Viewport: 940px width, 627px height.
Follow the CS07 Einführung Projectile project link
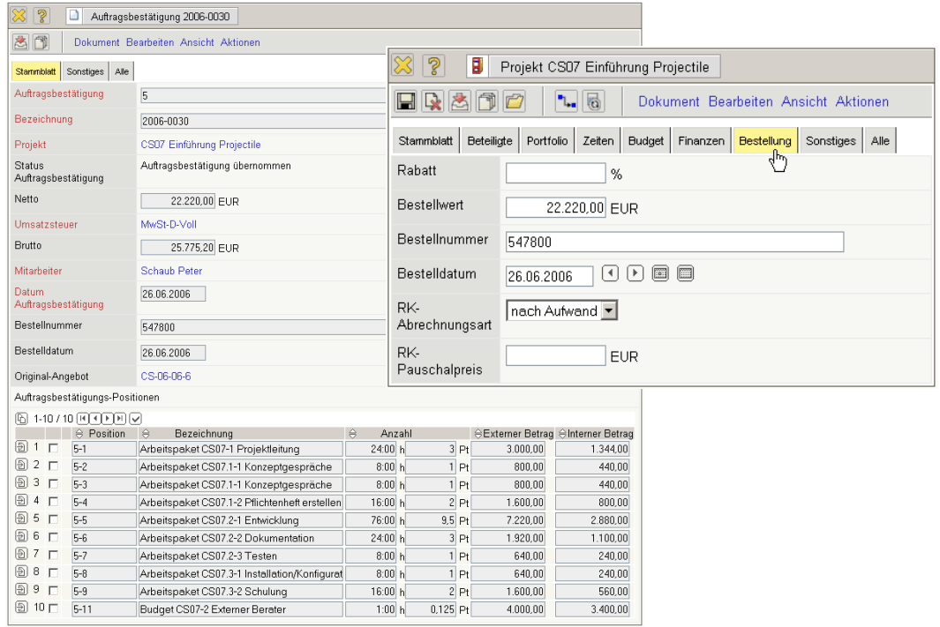(x=200, y=145)
